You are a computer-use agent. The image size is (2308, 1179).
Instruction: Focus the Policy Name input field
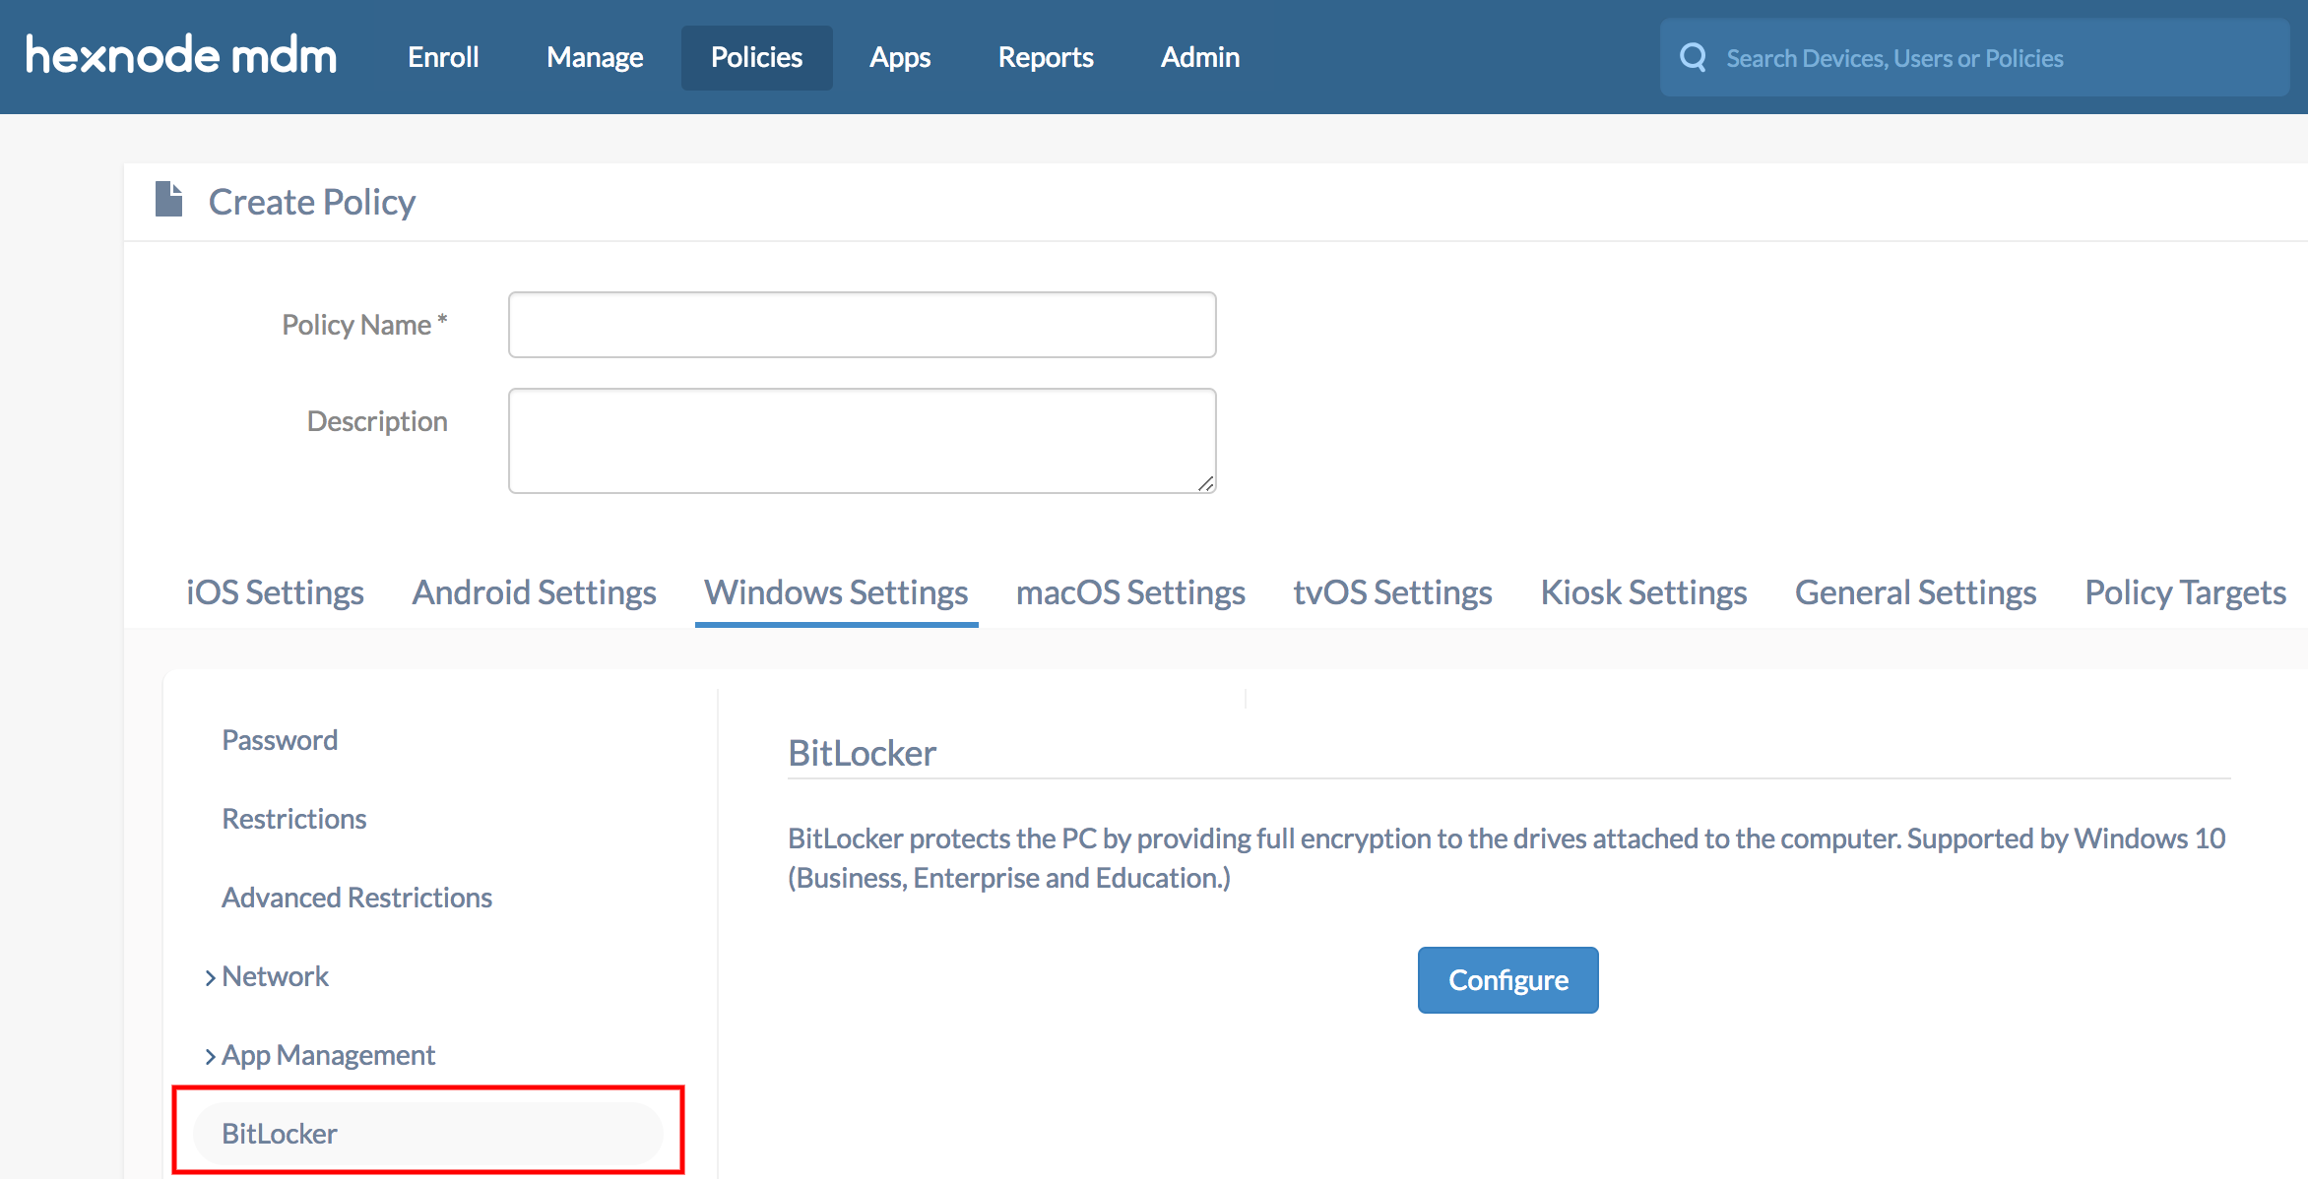point(862,325)
